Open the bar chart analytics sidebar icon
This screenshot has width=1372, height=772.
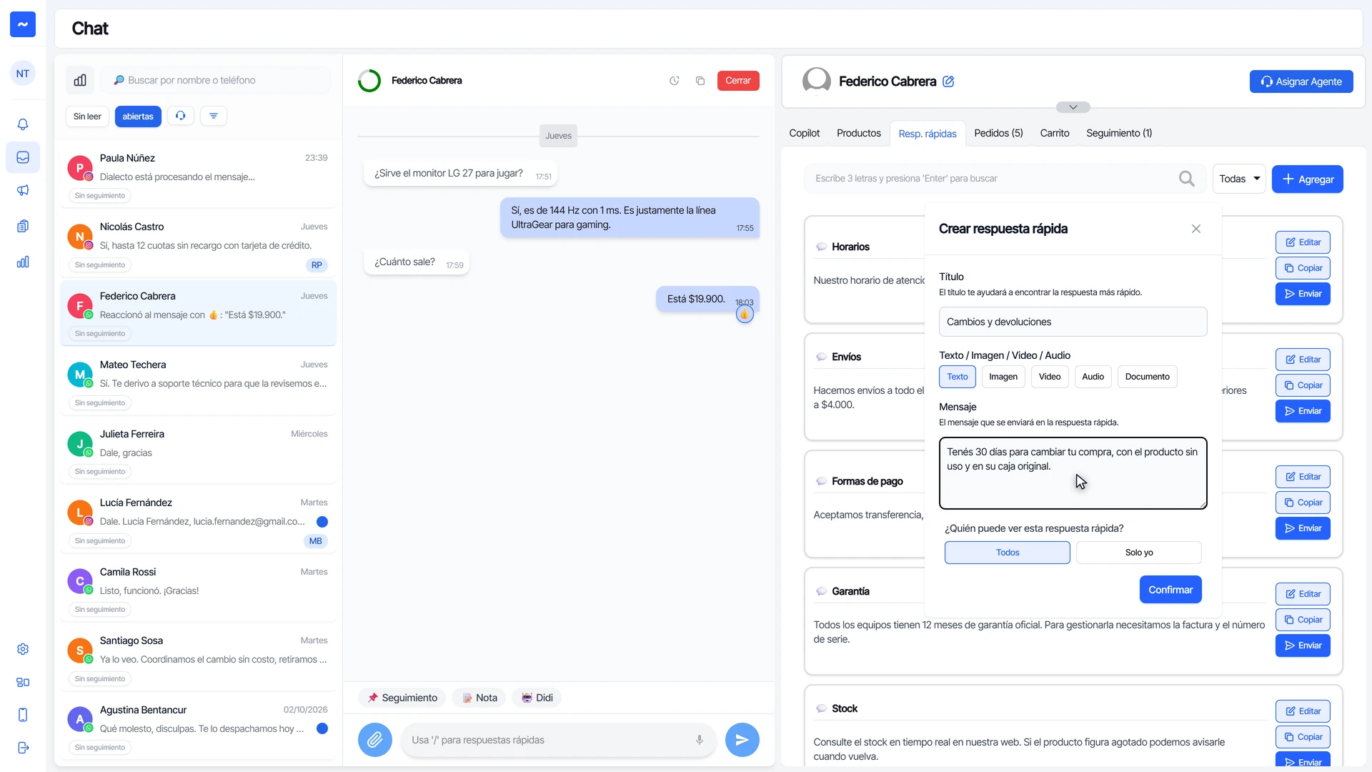(x=23, y=262)
